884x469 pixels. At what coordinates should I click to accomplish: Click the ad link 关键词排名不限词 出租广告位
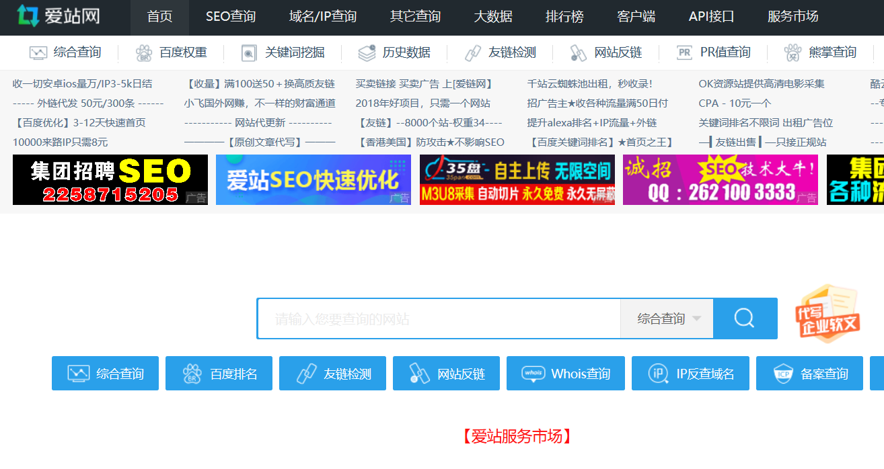tap(766, 123)
